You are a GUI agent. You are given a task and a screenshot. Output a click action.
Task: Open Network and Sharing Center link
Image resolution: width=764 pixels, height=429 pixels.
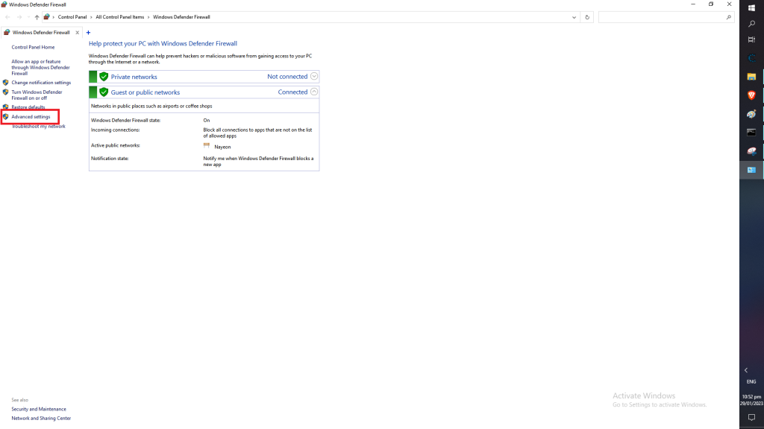click(41, 419)
